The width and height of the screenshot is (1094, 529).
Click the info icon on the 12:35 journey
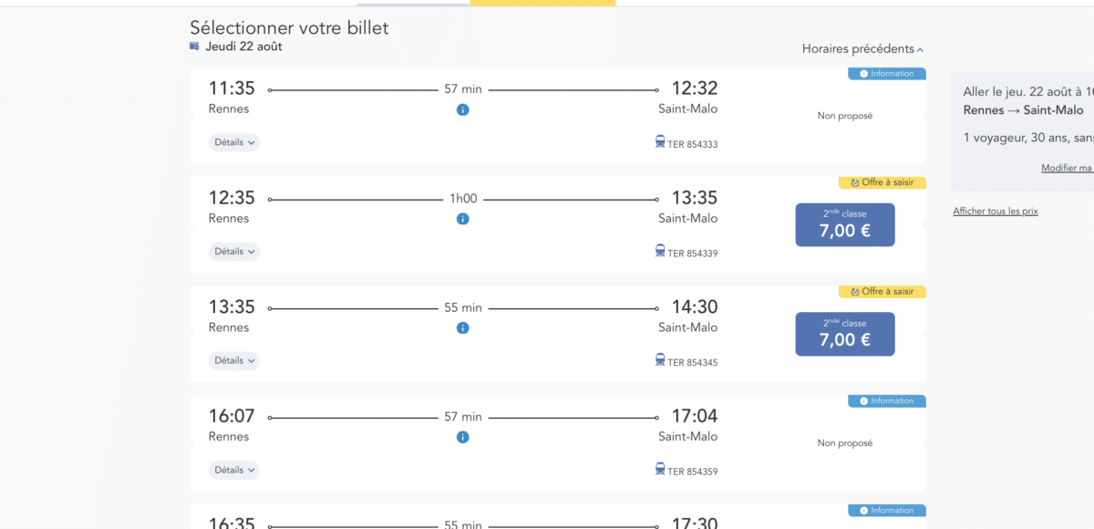click(x=463, y=219)
